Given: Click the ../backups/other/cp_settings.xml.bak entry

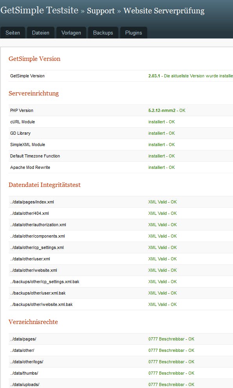Looking at the screenshot, I should point(45,282).
